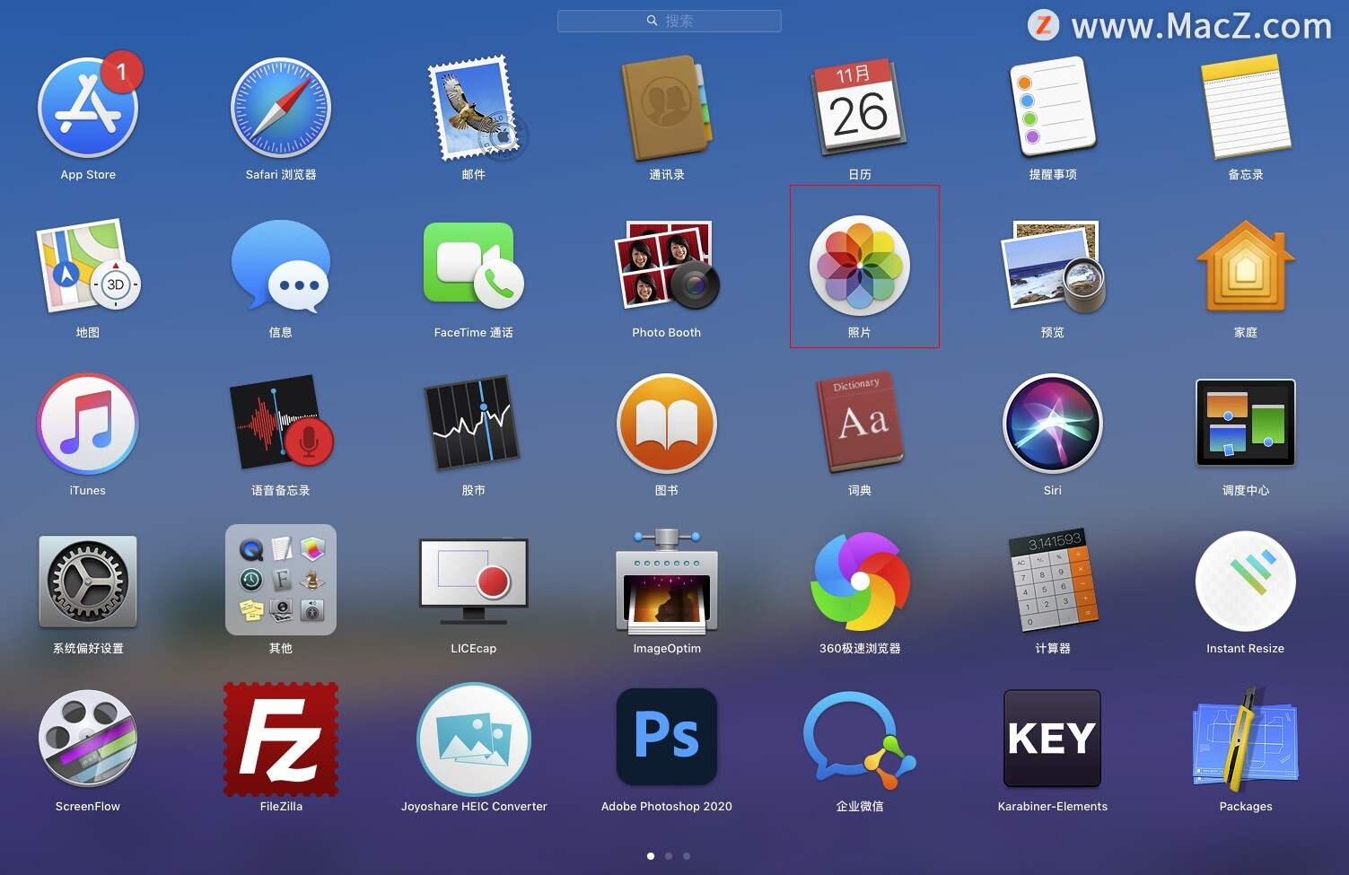Open the App Store app
This screenshot has height=875, width=1349.
click(88, 109)
